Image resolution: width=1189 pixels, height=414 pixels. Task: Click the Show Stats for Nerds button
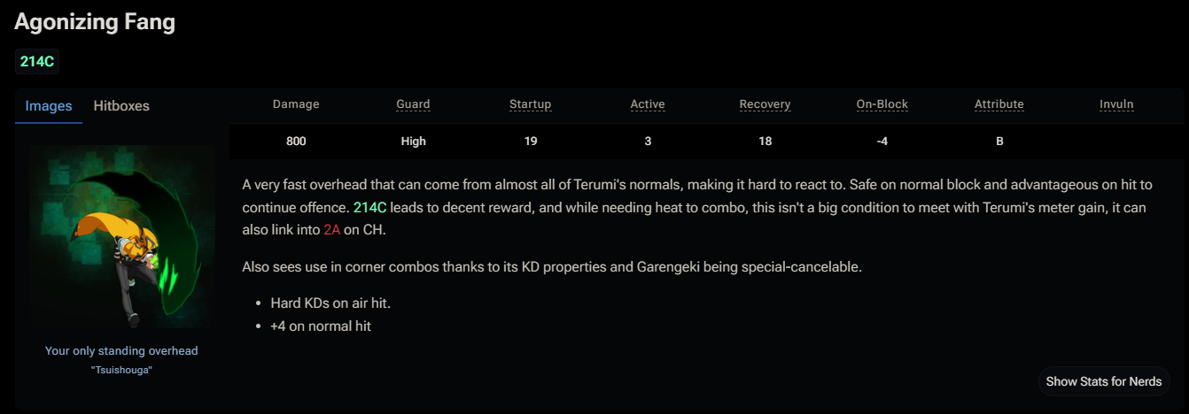tap(1104, 381)
